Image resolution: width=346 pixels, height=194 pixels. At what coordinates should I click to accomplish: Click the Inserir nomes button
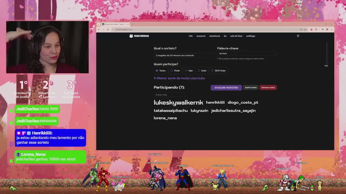pos(251,88)
